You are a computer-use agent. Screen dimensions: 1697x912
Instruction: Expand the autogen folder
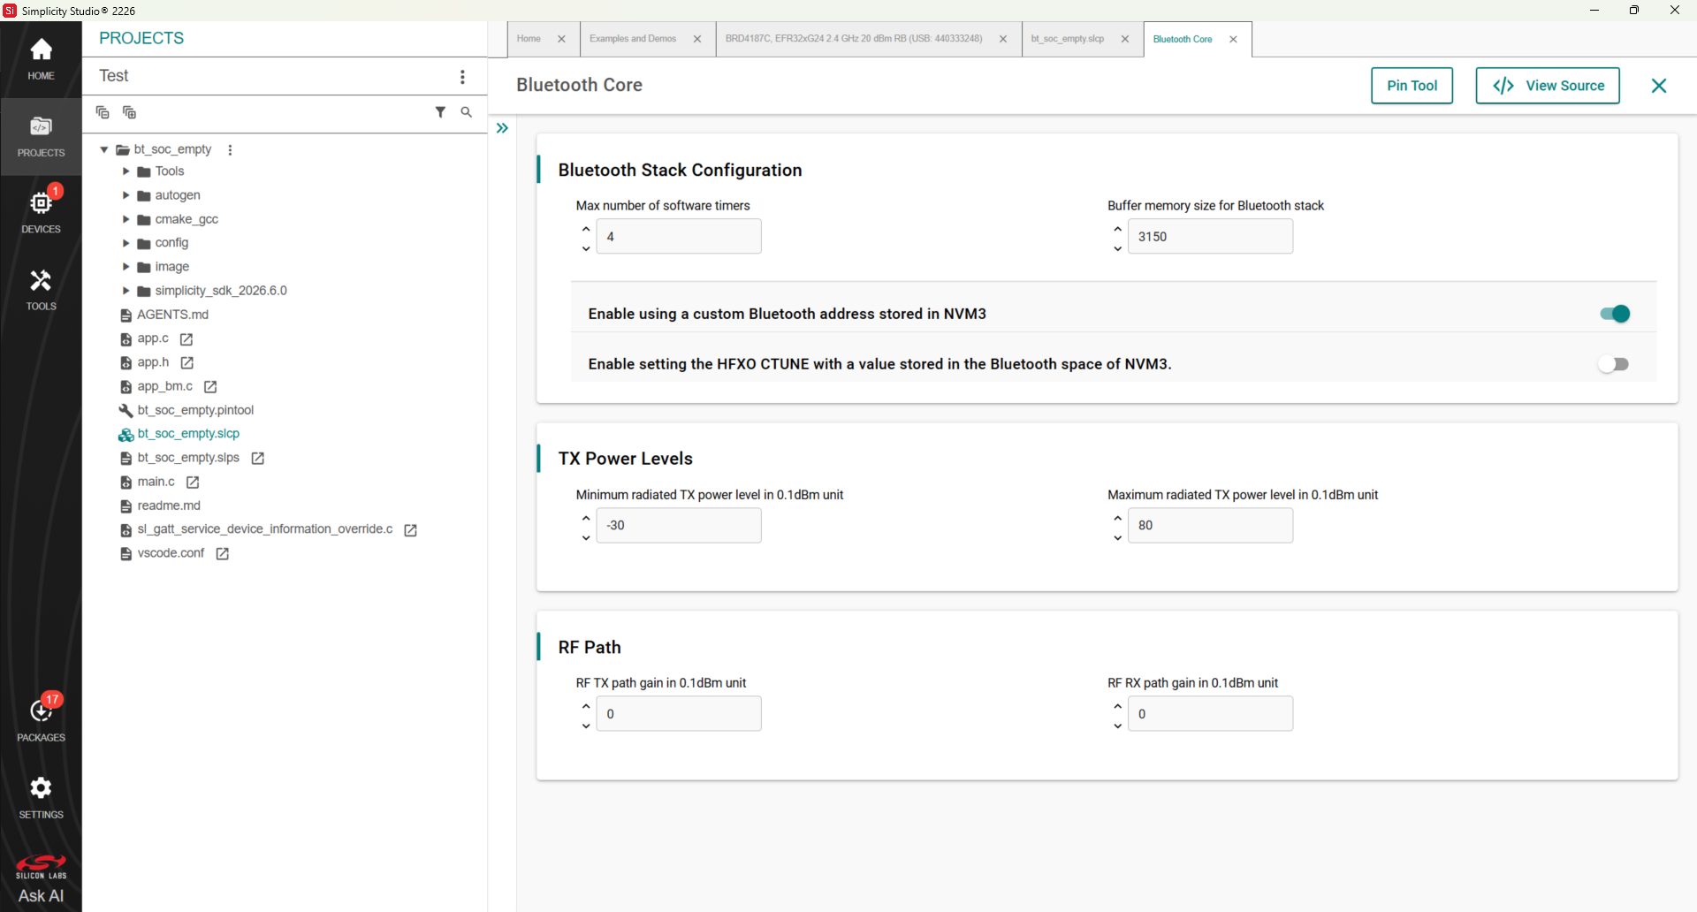point(126,195)
